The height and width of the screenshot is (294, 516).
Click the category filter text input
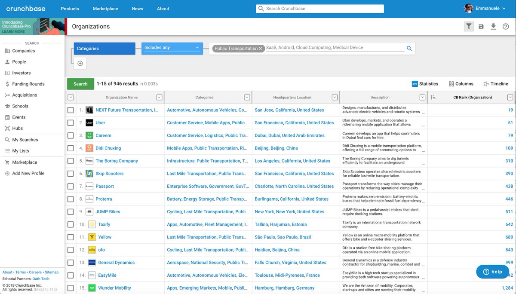coord(335,48)
